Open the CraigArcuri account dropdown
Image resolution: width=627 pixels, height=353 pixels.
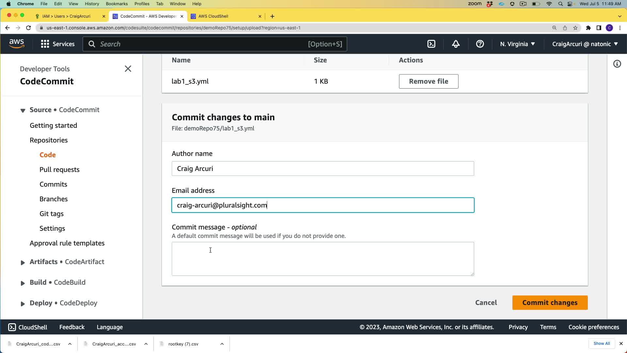click(x=585, y=44)
